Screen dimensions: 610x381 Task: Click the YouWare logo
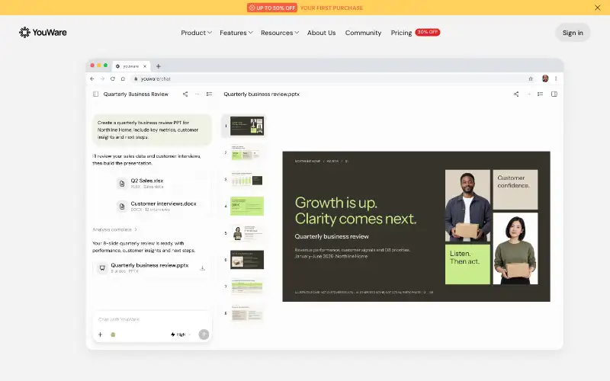(43, 32)
